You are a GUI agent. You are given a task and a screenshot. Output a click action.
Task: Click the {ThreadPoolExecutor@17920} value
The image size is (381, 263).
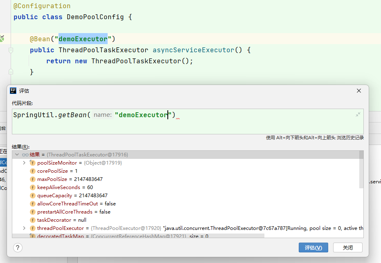click(126, 228)
